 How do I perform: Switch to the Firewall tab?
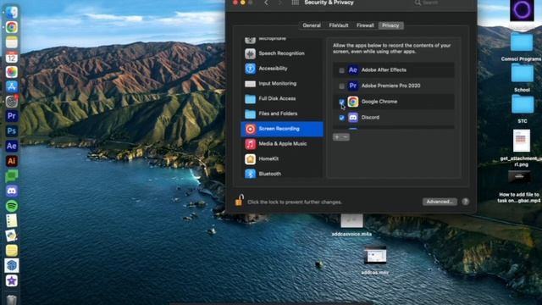(365, 25)
